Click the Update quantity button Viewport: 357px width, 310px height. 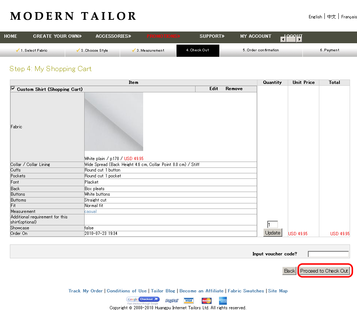point(272,233)
